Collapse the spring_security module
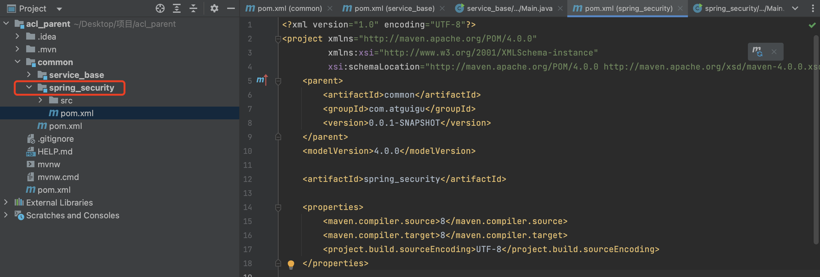 click(x=29, y=87)
